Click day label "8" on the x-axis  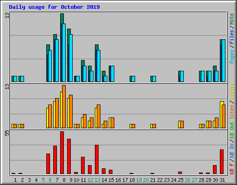pyautogui.click(x=64, y=180)
